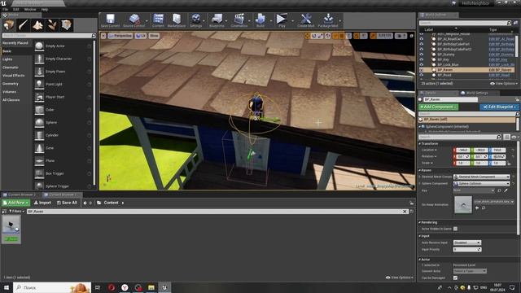Click the Content Browser search field
The image size is (521, 293).
coord(215,212)
